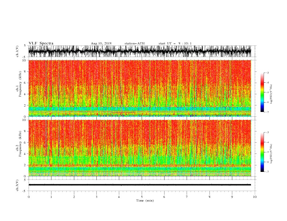Click the "10" kHz tick on ch.1 spectrogram
Screen dimensions: 287x221
pos(25,60)
